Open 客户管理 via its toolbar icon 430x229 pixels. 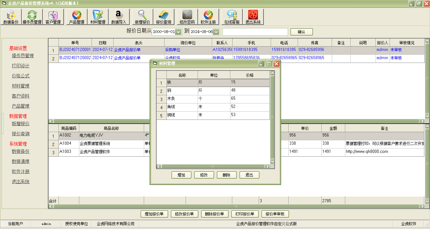pos(53,16)
